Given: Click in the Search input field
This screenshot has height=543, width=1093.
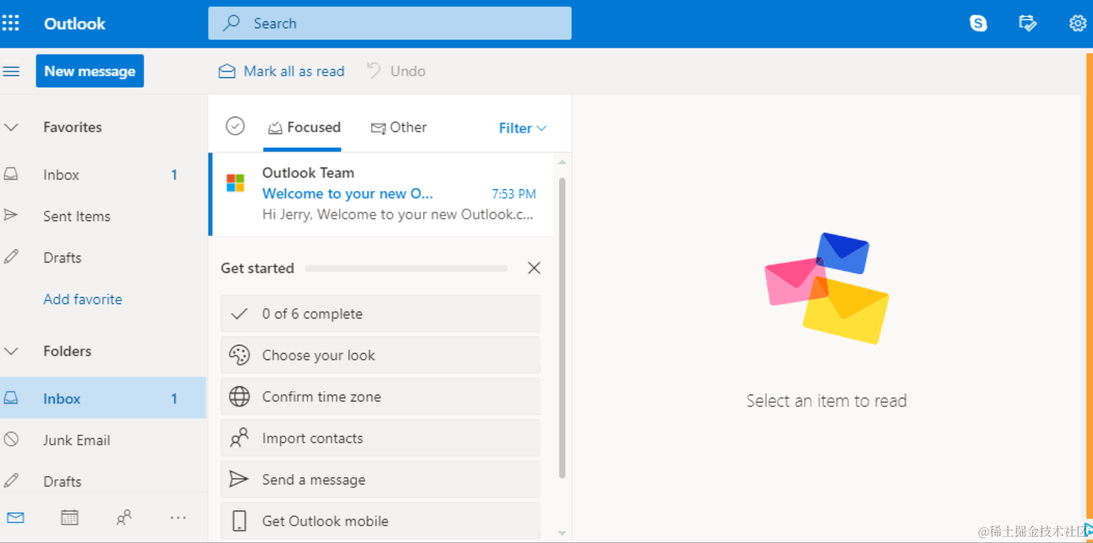Looking at the screenshot, I should click(x=389, y=23).
